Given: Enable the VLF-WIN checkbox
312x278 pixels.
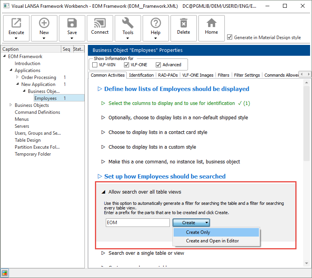Looking at the screenshot, I should (x=95, y=65).
